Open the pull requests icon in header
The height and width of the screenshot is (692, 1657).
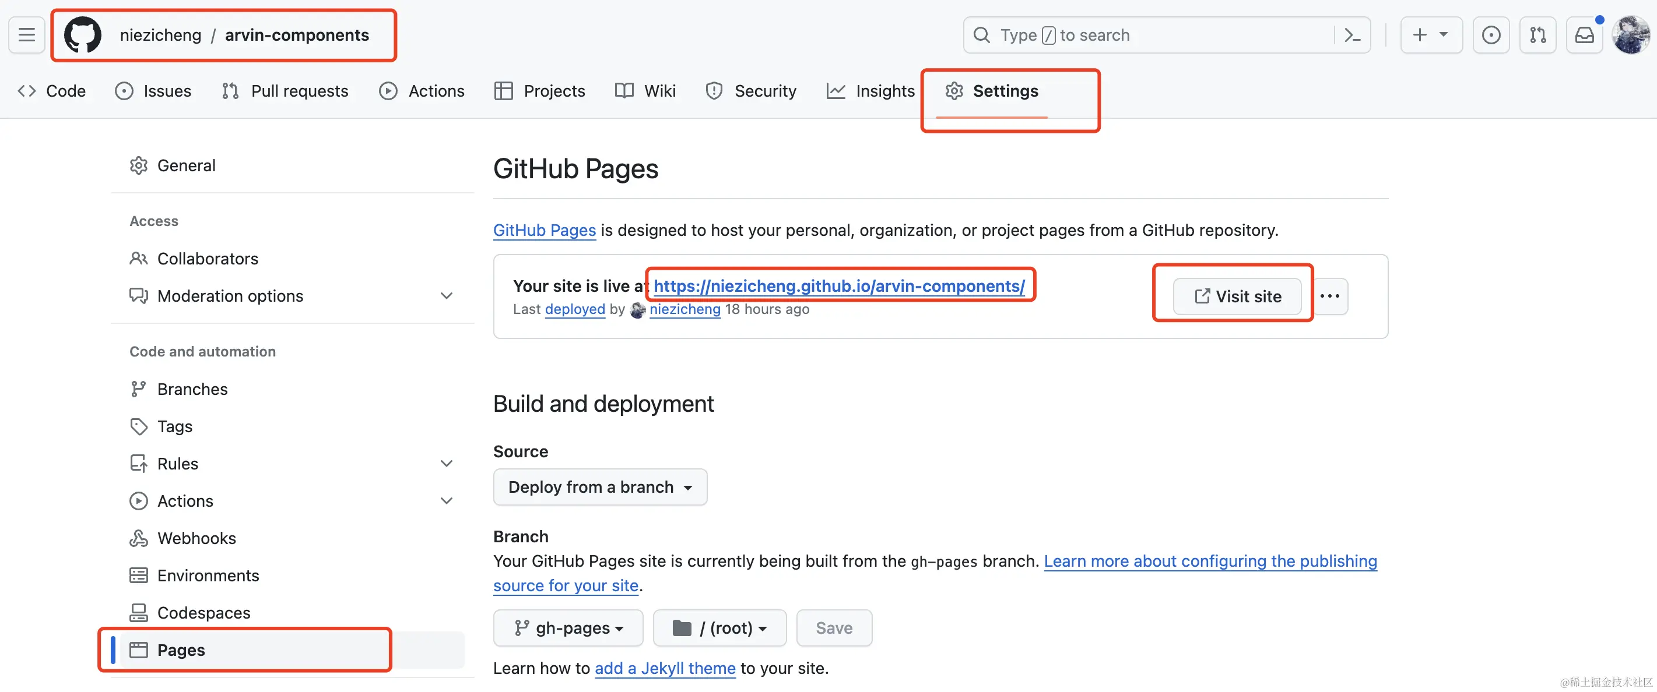1537,35
